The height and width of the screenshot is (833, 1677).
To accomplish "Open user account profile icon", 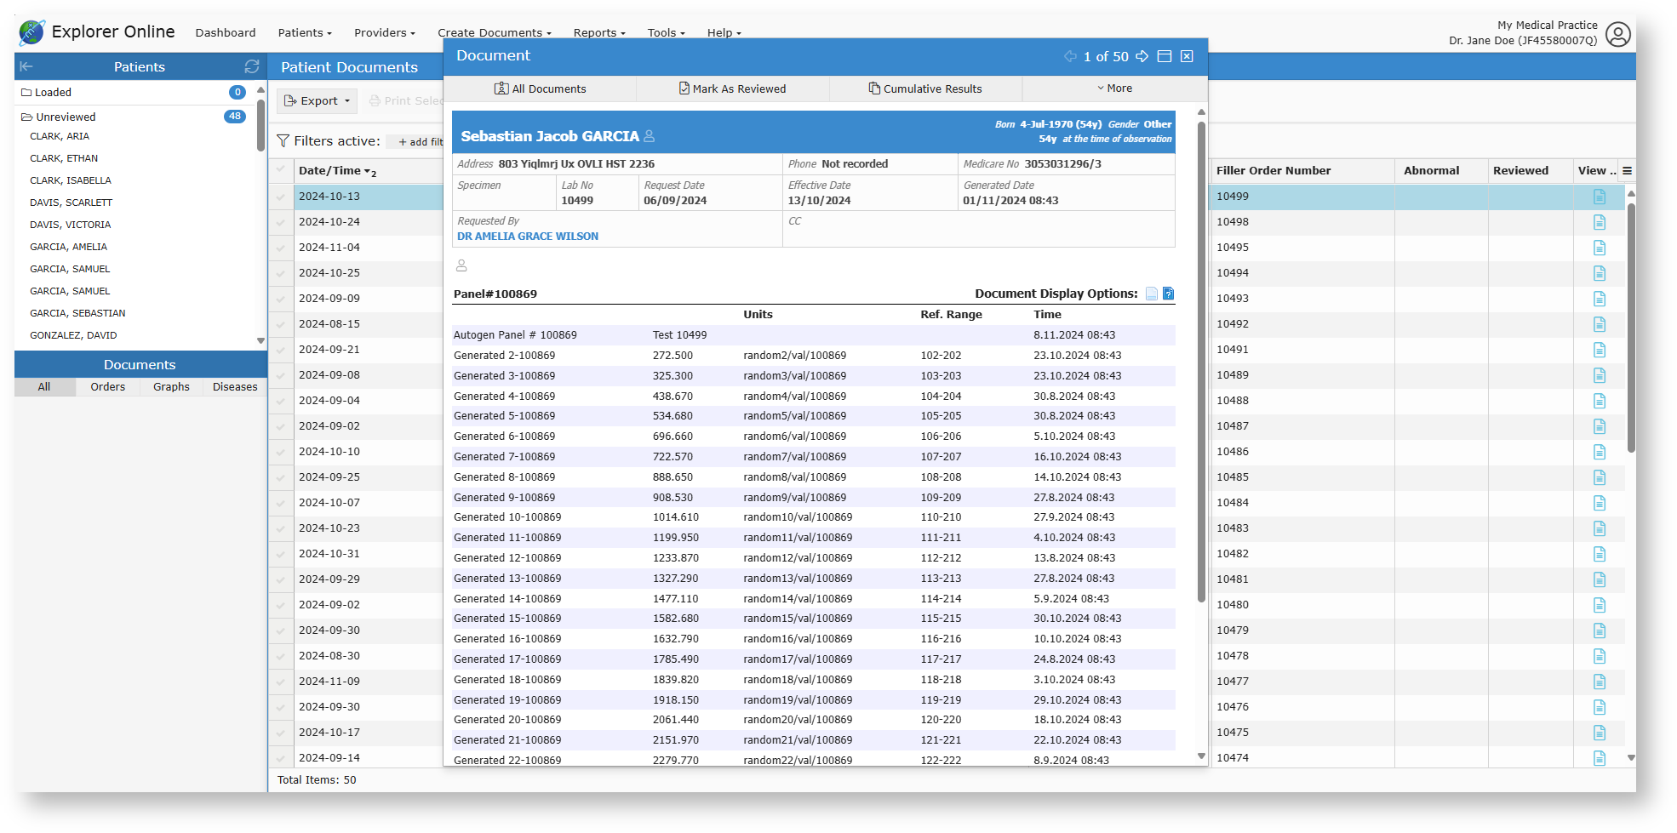I will click(1617, 34).
